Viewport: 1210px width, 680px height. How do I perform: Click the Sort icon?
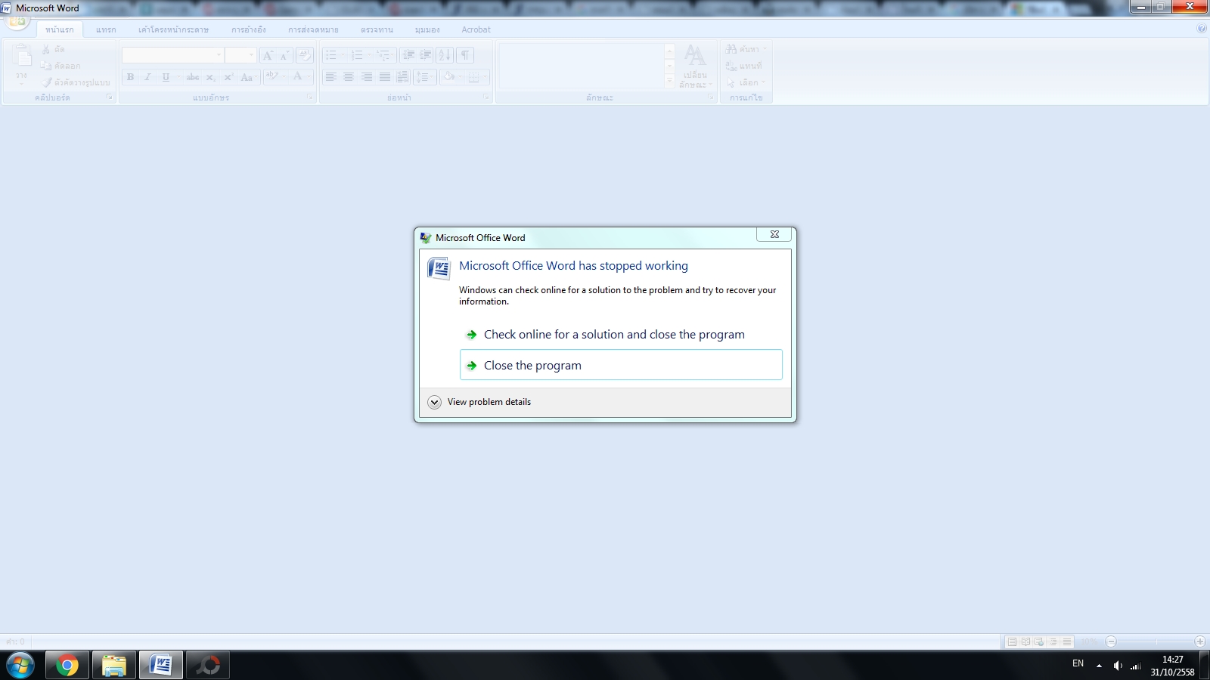pyautogui.click(x=445, y=55)
